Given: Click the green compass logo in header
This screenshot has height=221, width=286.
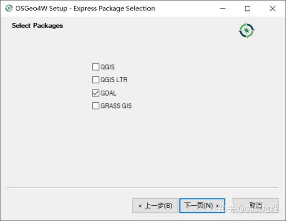Looking at the screenshot, I should tap(246, 30).
